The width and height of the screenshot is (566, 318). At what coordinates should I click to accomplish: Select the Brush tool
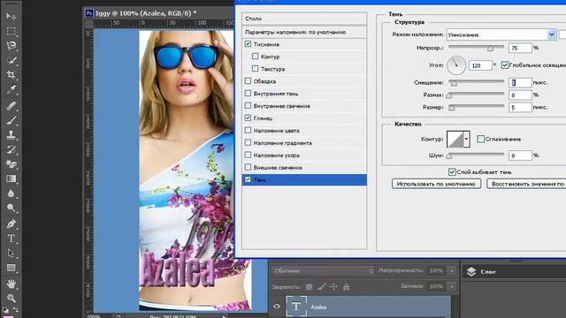pos(11,120)
